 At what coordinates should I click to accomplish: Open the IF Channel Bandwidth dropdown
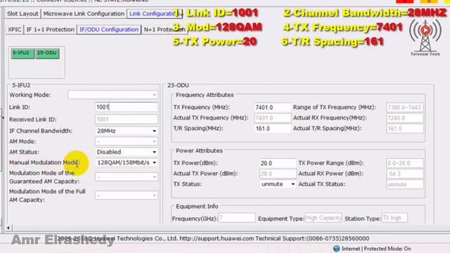(x=127, y=131)
